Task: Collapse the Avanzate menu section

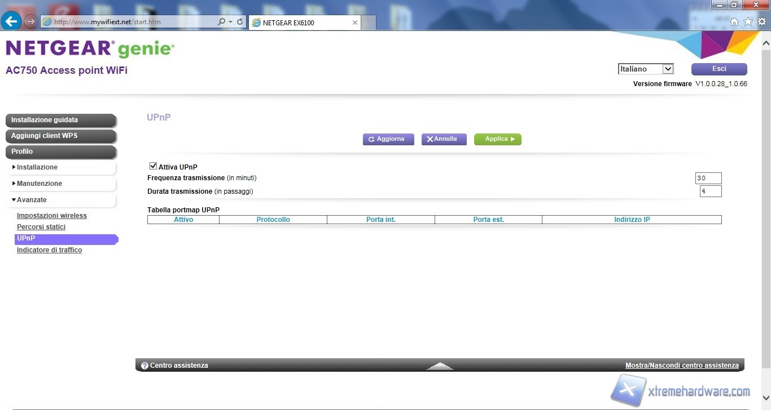Action: pos(32,200)
